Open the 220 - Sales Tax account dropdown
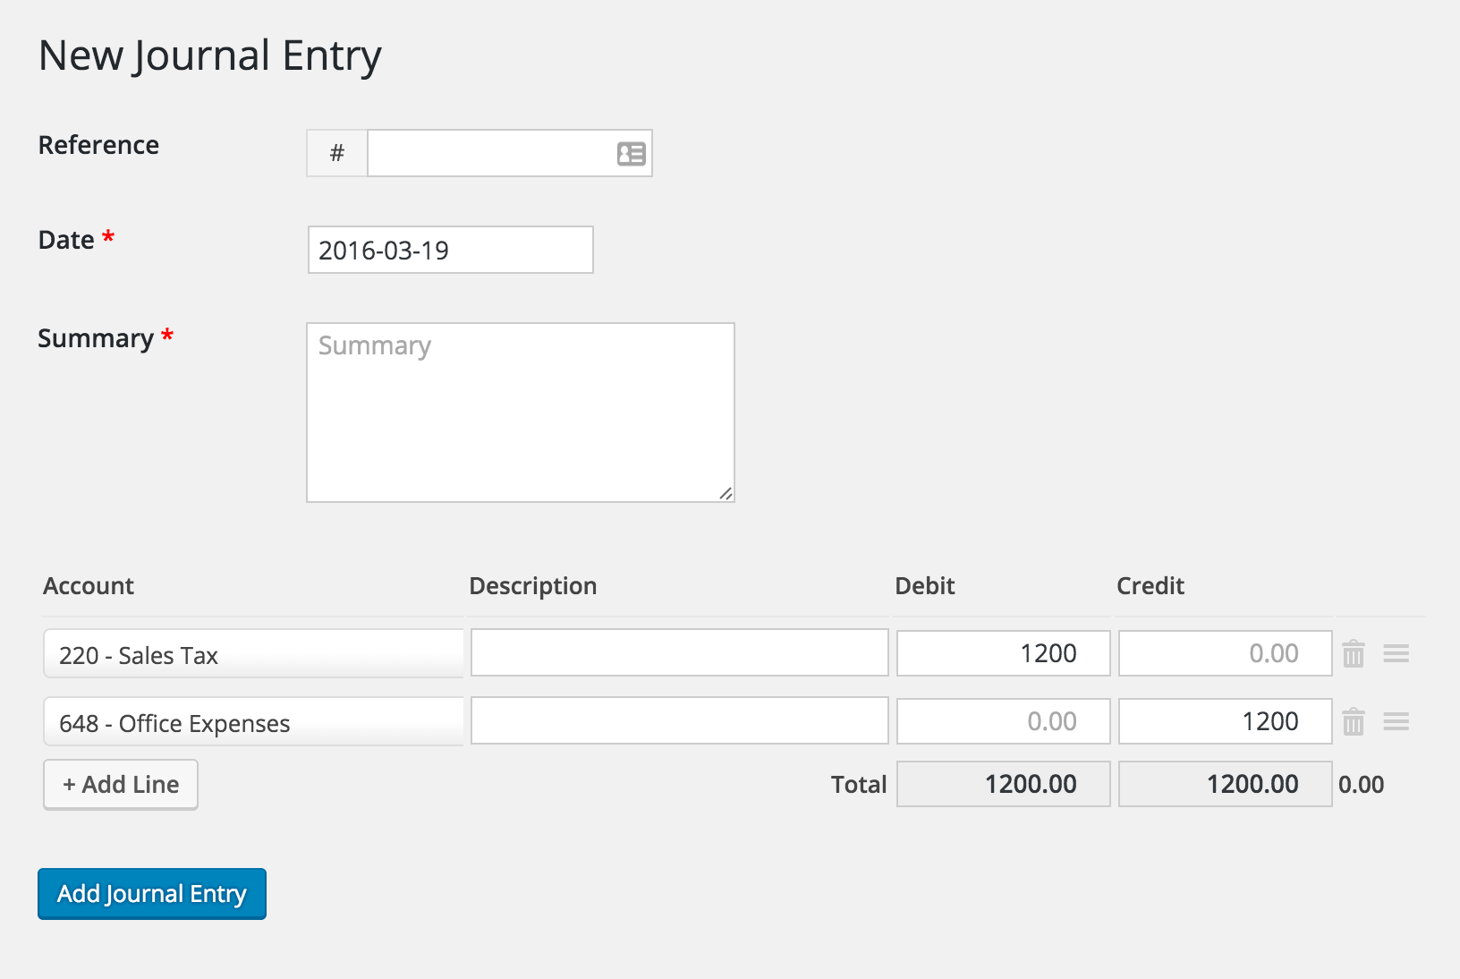The width and height of the screenshot is (1460, 979). [x=253, y=654]
